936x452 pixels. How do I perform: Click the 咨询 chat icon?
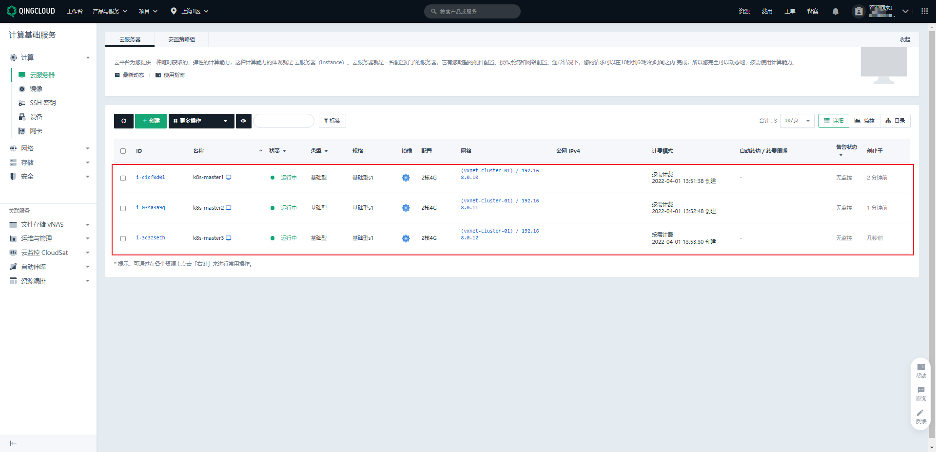pos(921,394)
